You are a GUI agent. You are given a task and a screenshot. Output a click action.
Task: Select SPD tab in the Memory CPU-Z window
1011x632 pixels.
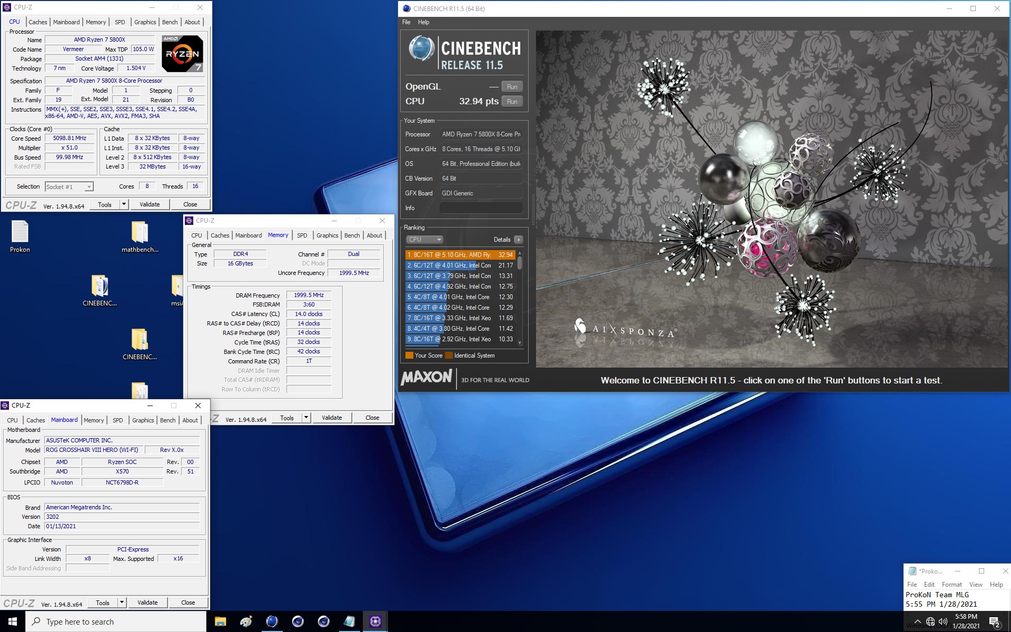coord(302,235)
